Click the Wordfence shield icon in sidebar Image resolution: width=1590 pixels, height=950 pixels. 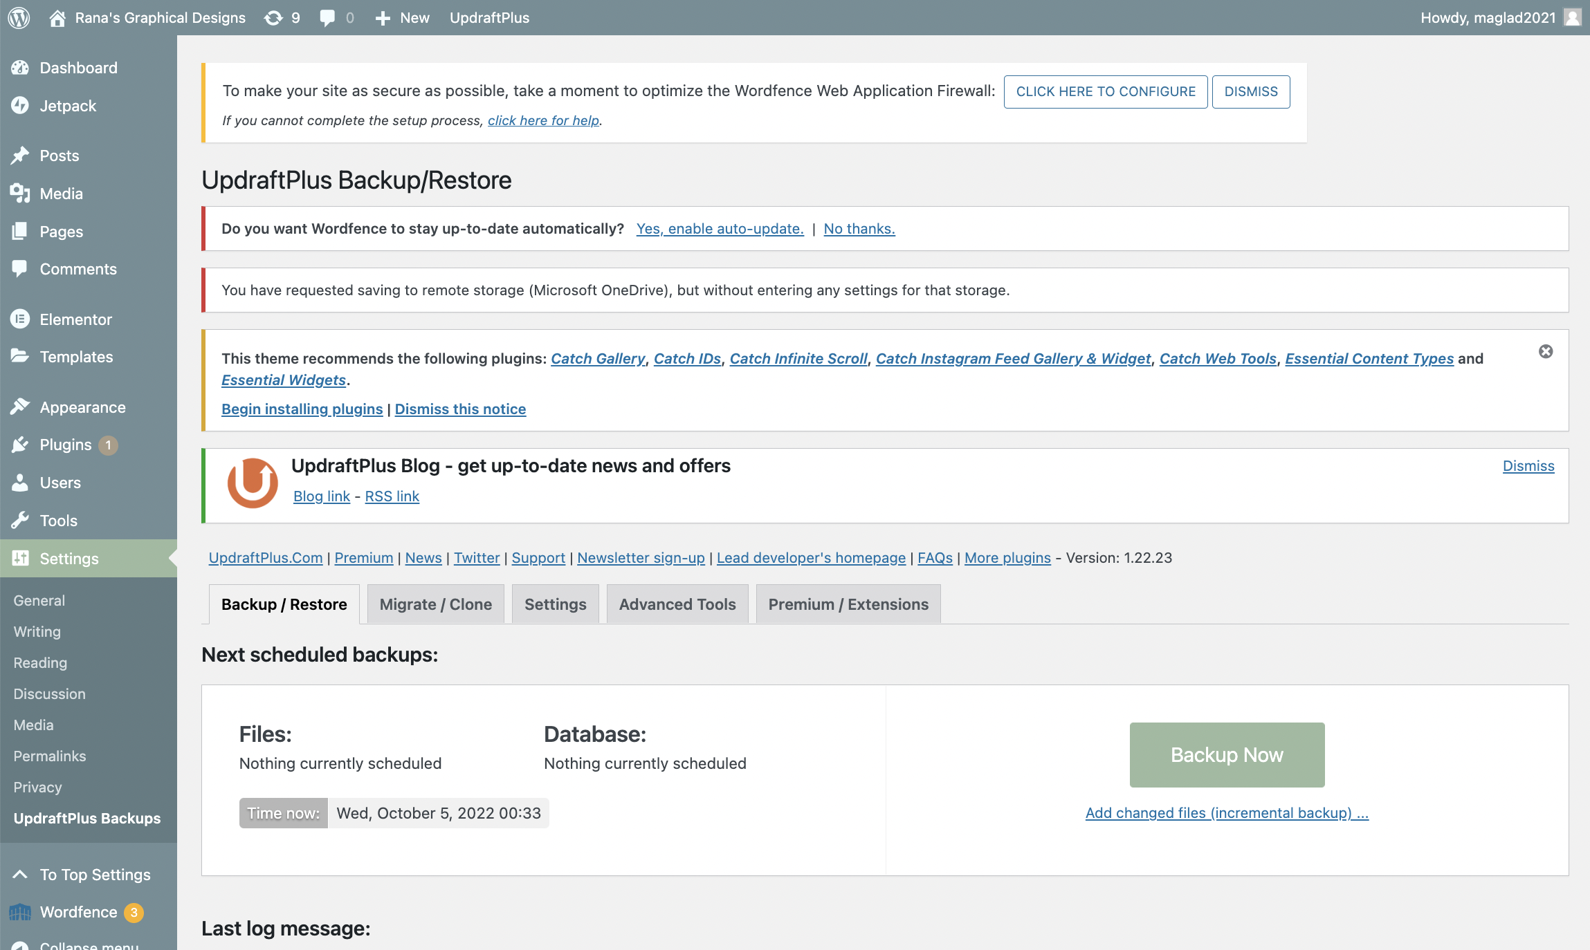(x=20, y=912)
